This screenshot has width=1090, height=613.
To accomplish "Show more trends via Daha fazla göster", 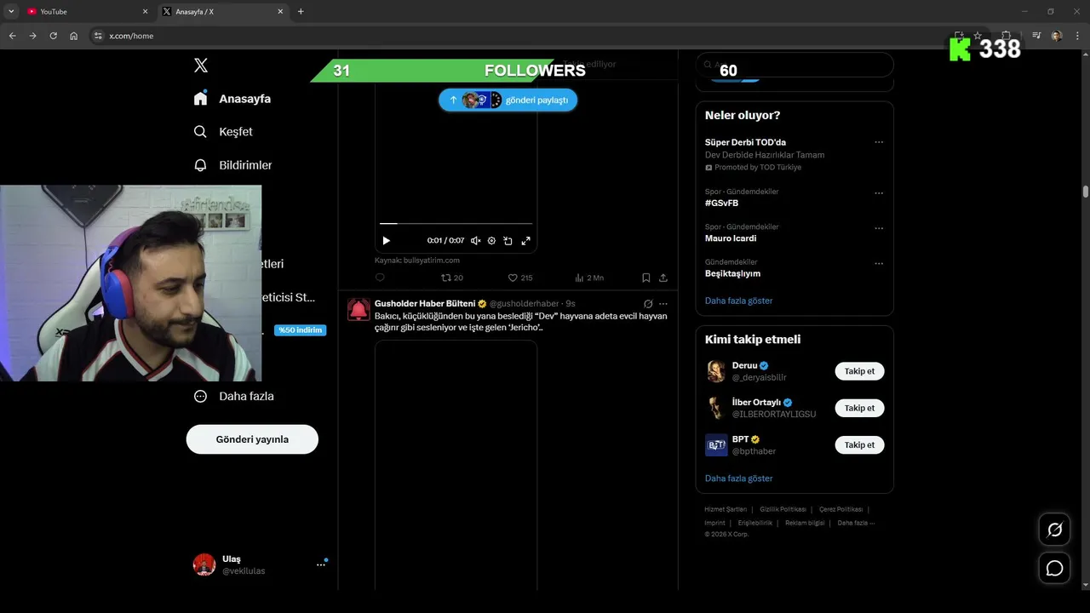I will (x=738, y=301).
